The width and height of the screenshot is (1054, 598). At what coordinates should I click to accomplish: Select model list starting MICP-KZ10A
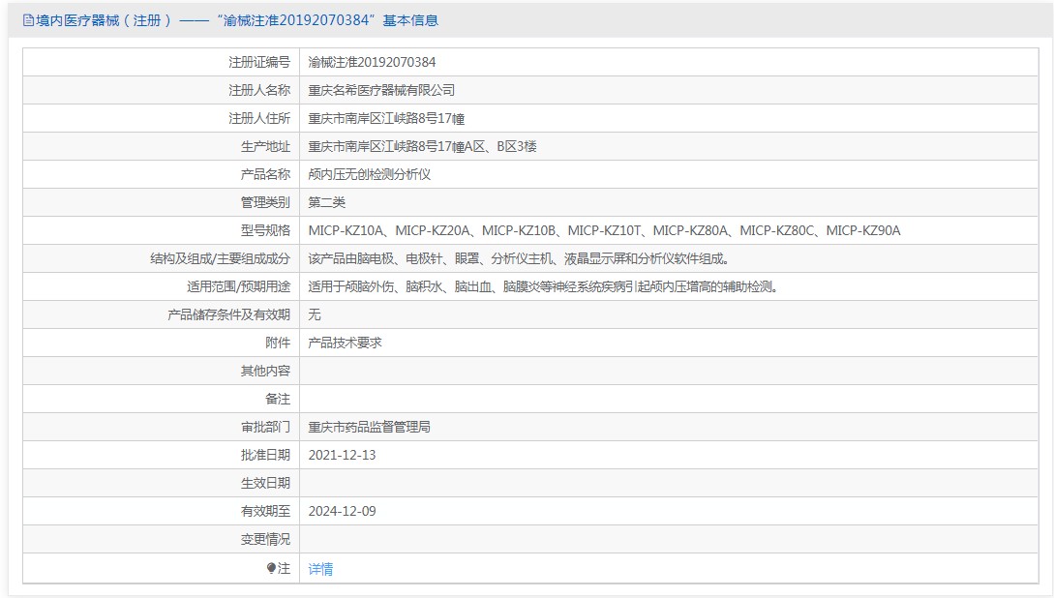point(604,230)
